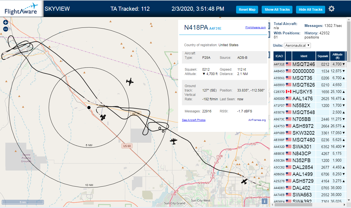The image size is (351, 208).
Task: Click US flag in N705BB row
Action: [x=289, y=119]
